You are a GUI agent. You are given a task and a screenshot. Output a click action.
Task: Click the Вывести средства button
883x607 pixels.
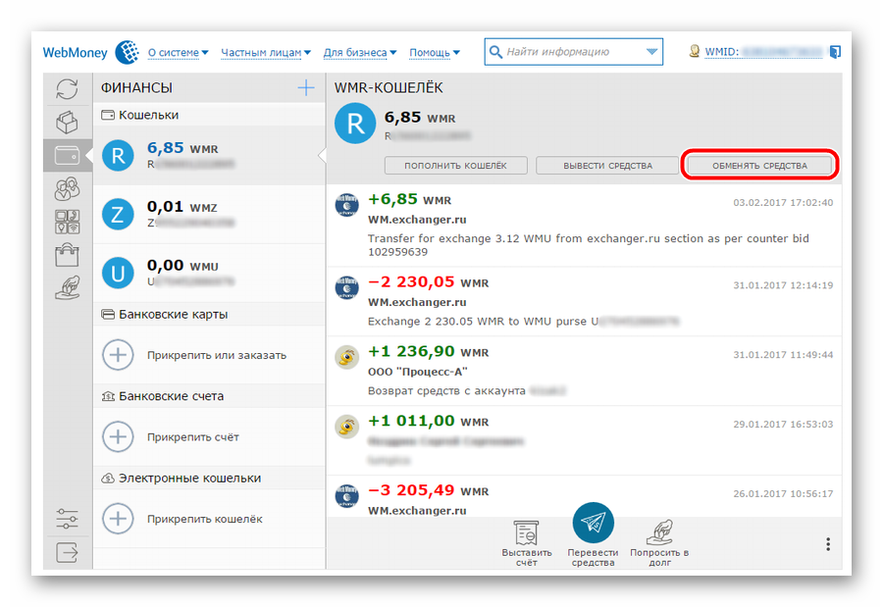607,166
